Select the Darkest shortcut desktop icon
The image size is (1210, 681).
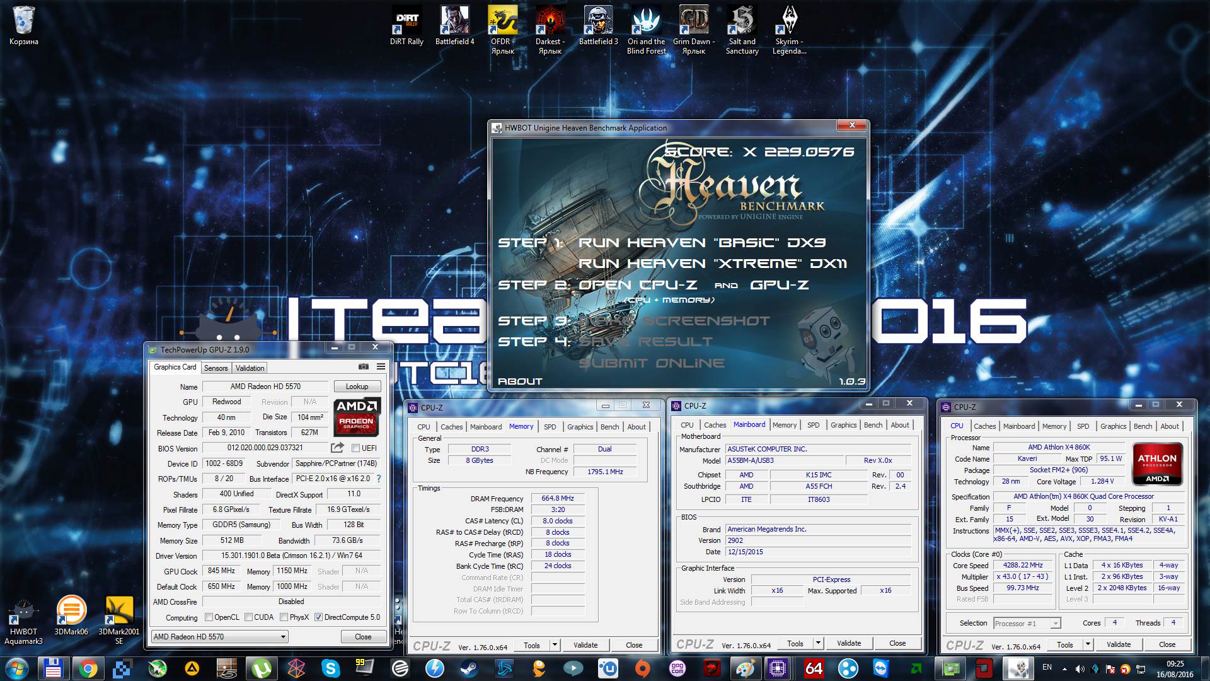coord(550,30)
